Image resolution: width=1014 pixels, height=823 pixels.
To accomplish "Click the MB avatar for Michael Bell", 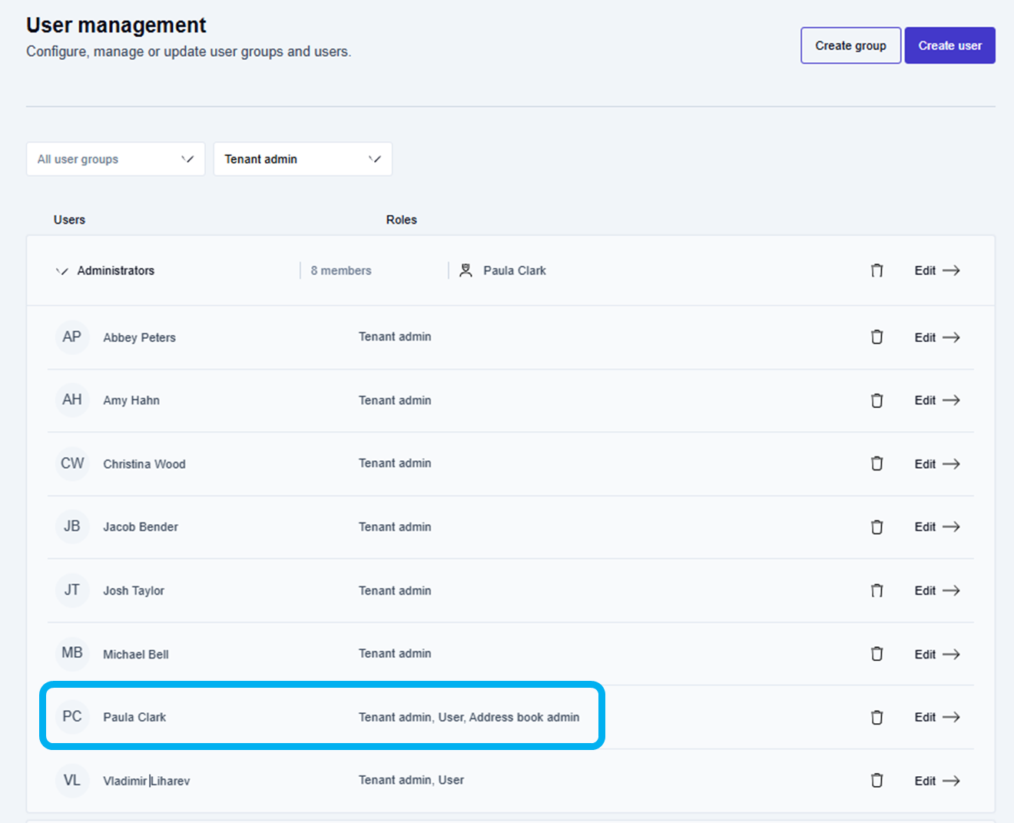I will (x=72, y=652).
